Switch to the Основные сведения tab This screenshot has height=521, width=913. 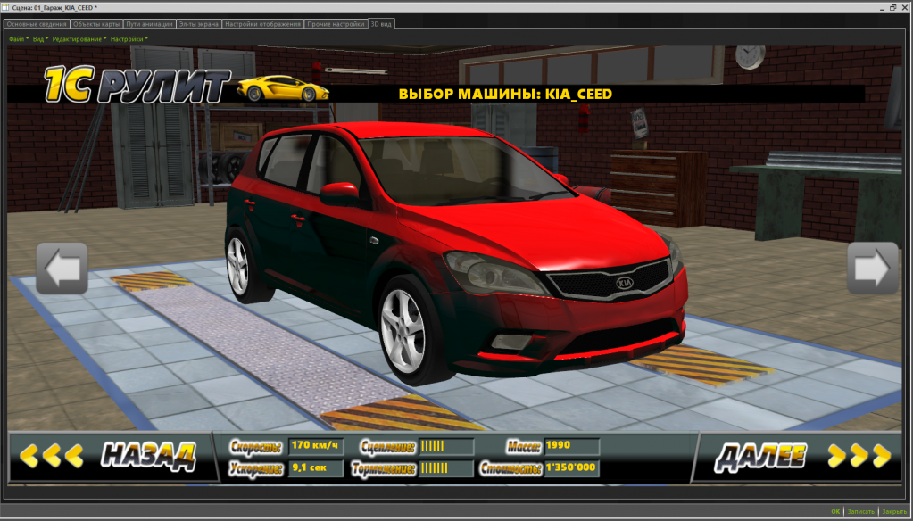click(x=37, y=24)
